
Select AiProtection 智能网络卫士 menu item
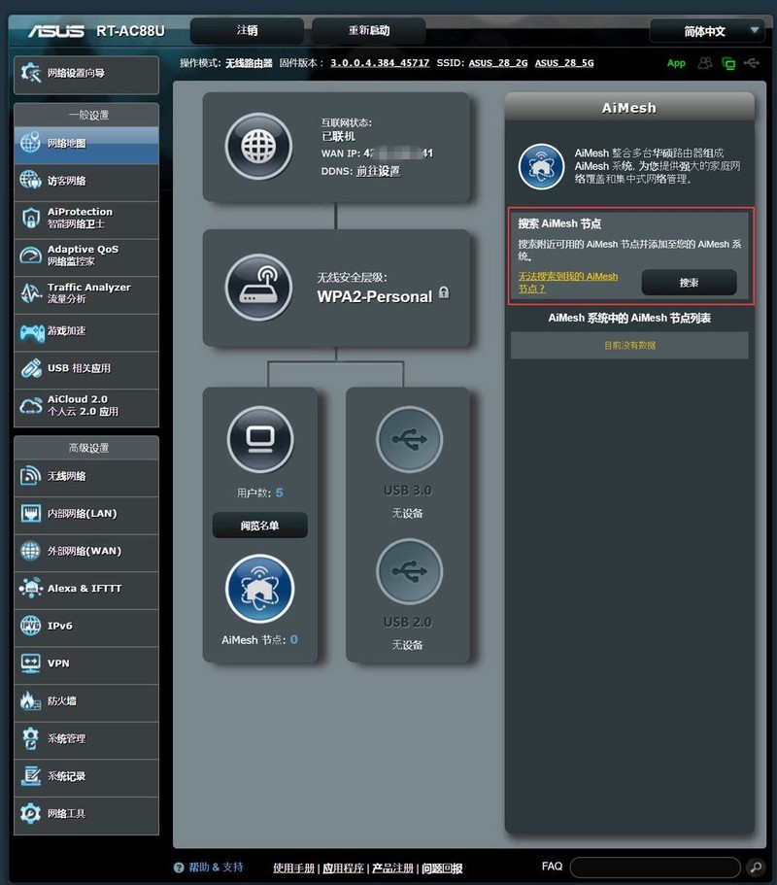(85, 218)
